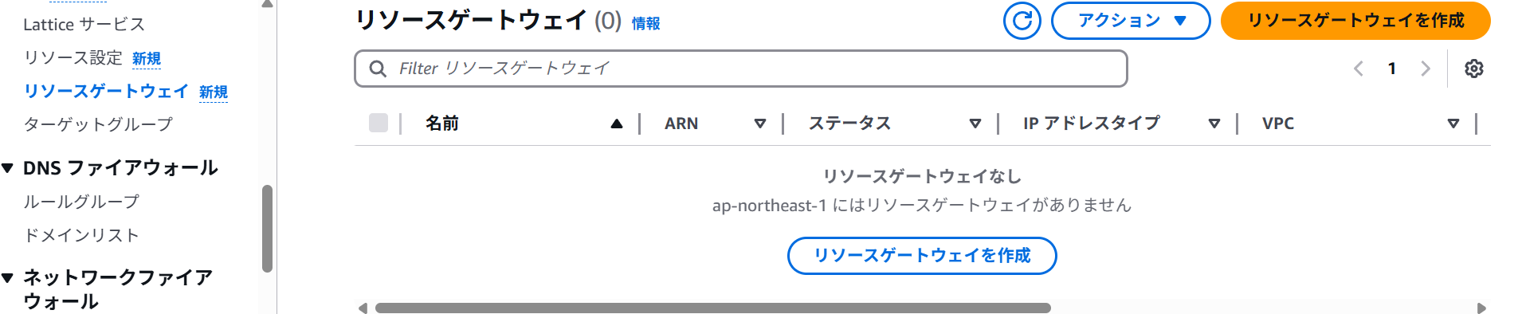Open the アクション dropdown menu
Image resolution: width=1518 pixels, height=314 pixels.
click(x=1131, y=21)
